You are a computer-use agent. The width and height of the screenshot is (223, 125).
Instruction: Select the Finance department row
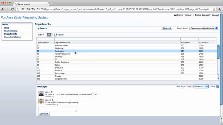coord(127,70)
